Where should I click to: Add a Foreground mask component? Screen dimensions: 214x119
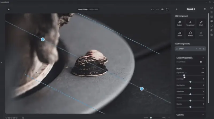point(190,23)
